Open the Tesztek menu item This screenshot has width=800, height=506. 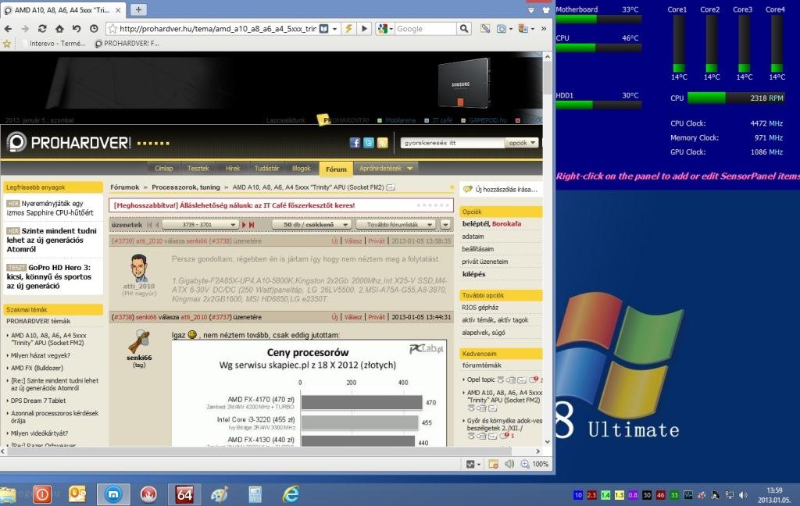pos(198,169)
